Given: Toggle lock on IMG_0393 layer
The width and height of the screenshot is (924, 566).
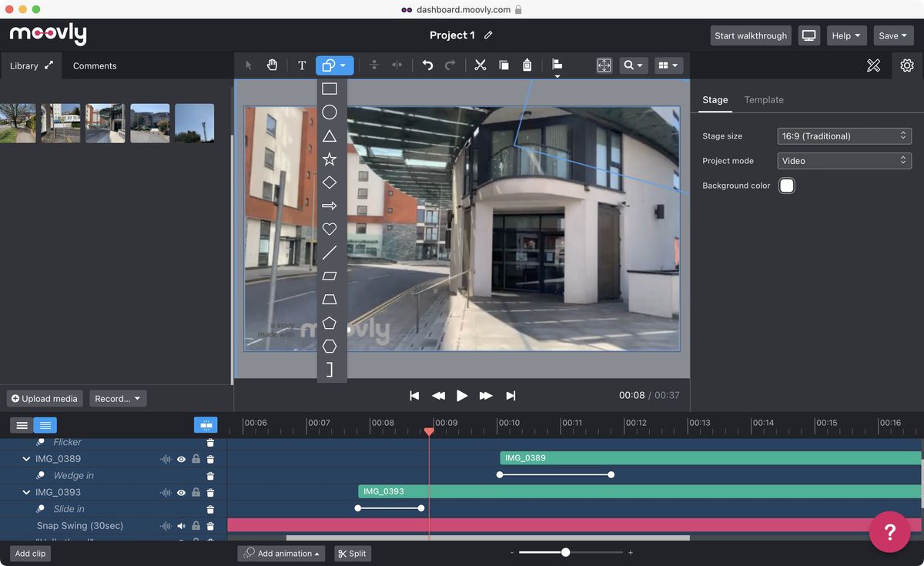Looking at the screenshot, I should 196,493.
